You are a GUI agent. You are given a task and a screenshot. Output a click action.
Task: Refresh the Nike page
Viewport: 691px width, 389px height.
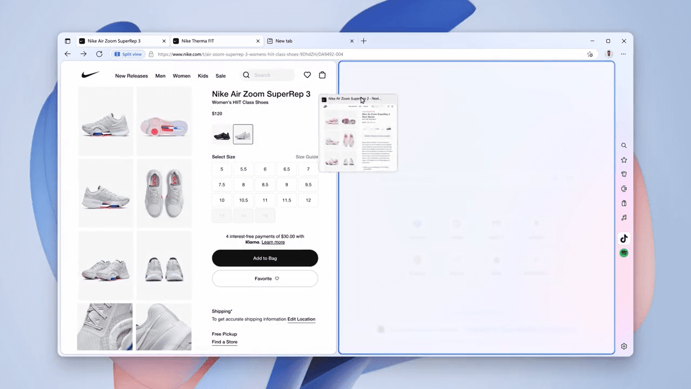click(99, 54)
